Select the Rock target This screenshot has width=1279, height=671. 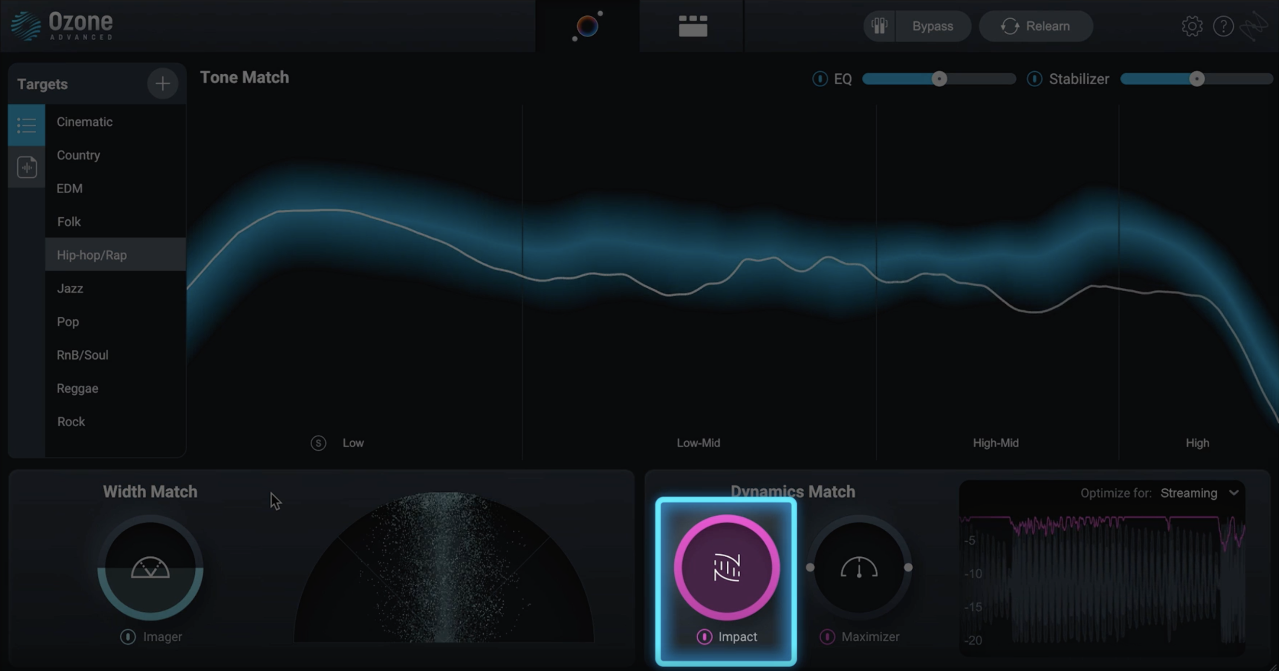click(115, 421)
